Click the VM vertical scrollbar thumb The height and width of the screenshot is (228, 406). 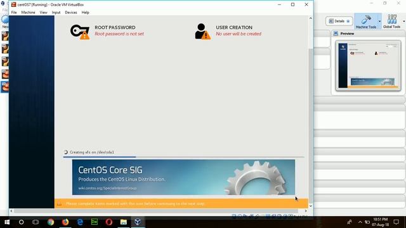pos(310,125)
